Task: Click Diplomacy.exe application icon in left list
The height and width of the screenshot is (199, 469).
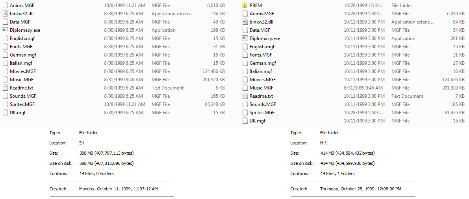Action: 5,30
